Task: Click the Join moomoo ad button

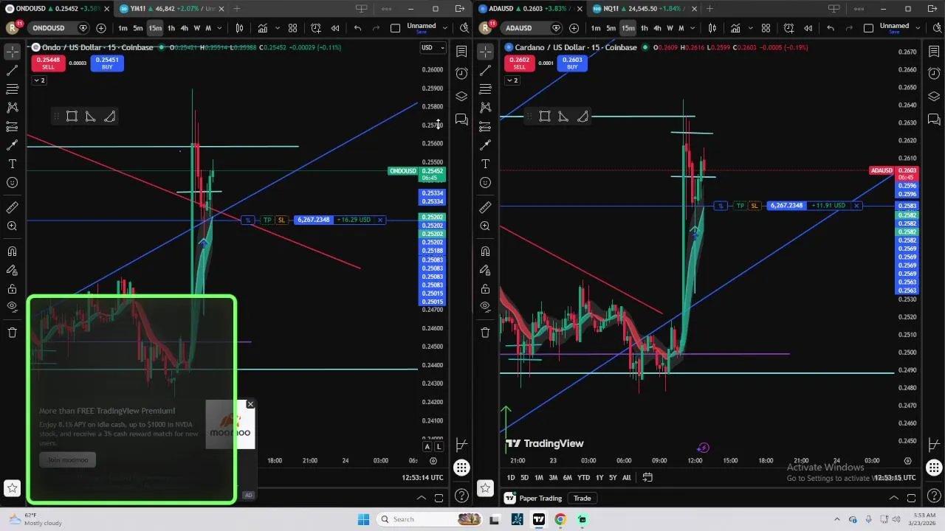Action: pyautogui.click(x=68, y=460)
